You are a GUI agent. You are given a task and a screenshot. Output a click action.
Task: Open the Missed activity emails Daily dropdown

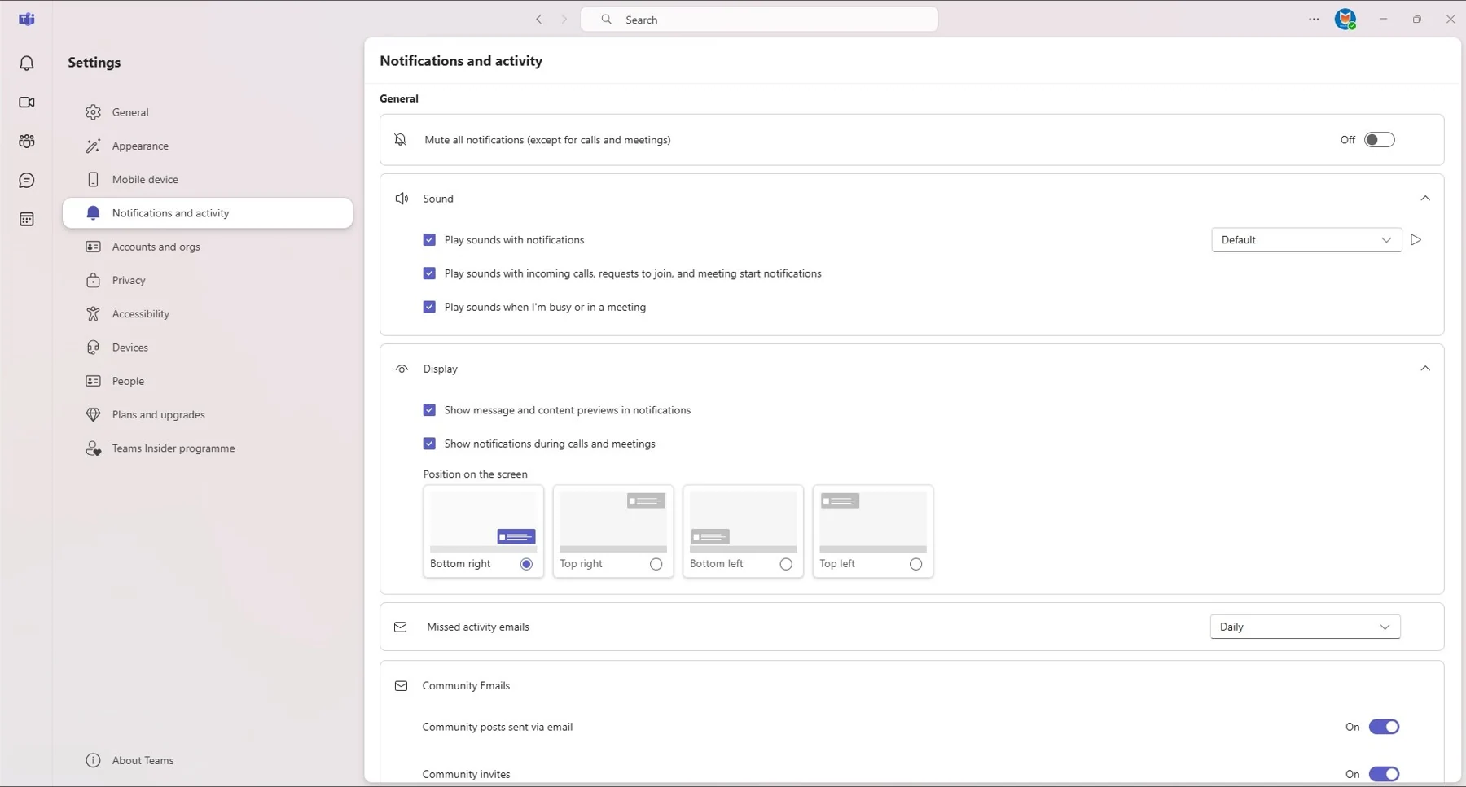[x=1305, y=627]
